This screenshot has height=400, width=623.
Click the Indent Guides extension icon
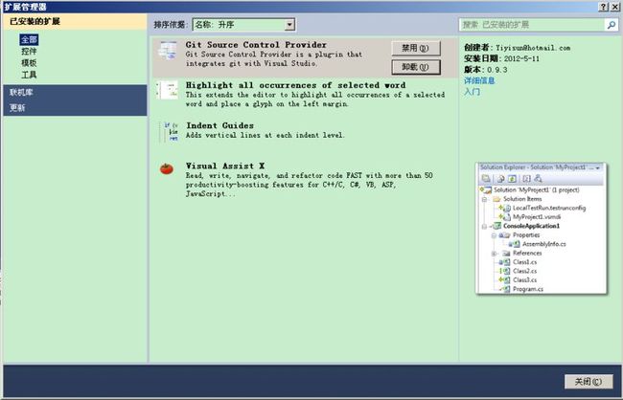(171, 131)
